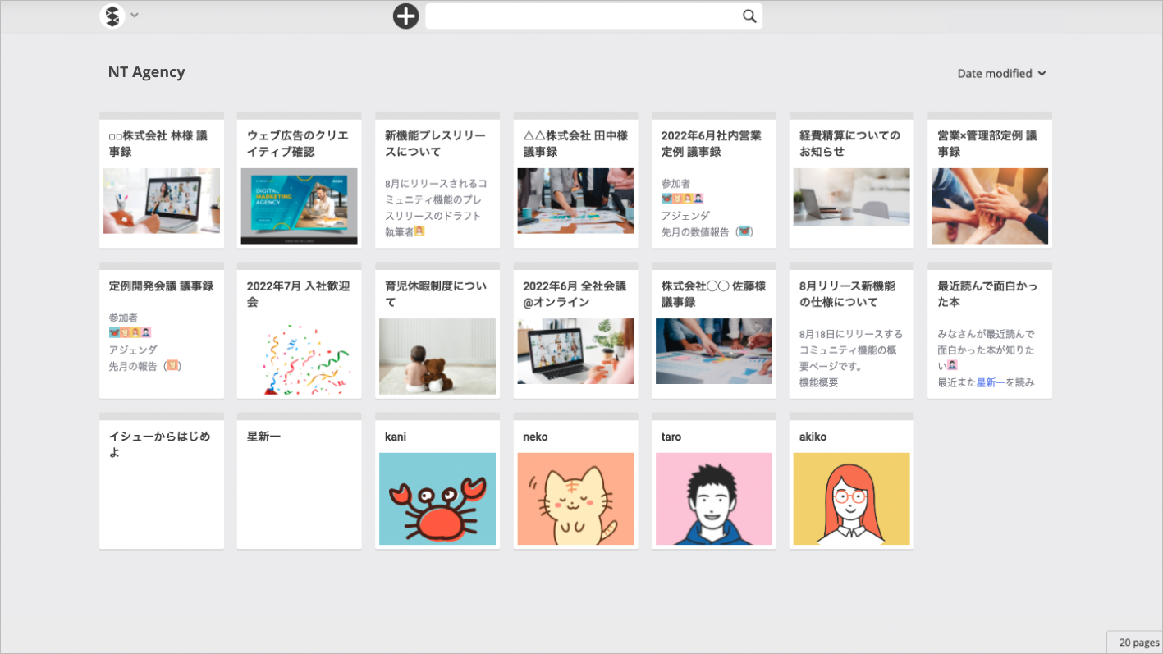The width and height of the screenshot is (1163, 654).
Task: Click the 20 pages counter label
Action: click(1139, 643)
